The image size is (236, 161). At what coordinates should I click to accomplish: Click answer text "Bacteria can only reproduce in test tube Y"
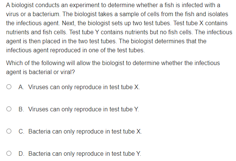tap(85, 154)
